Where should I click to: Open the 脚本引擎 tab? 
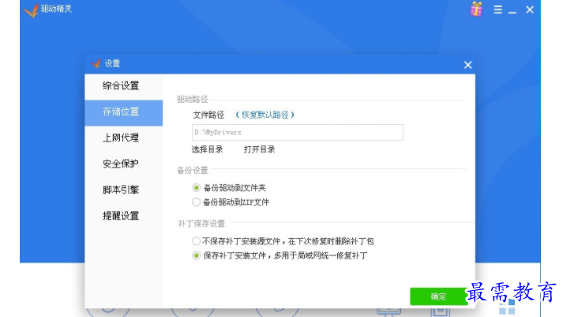(x=123, y=190)
